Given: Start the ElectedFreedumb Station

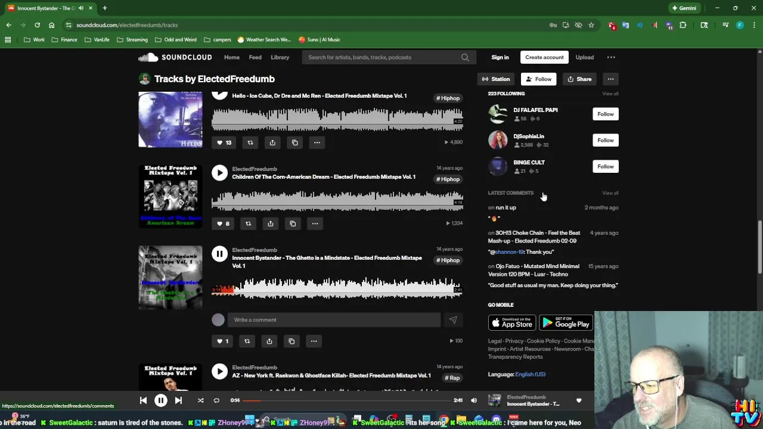Looking at the screenshot, I should (496, 79).
